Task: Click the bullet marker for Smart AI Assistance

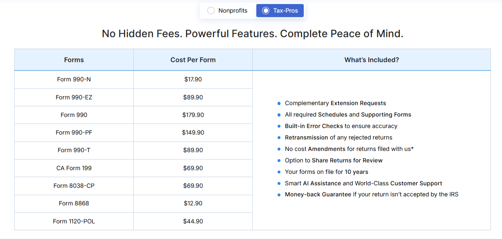Action: click(280, 183)
